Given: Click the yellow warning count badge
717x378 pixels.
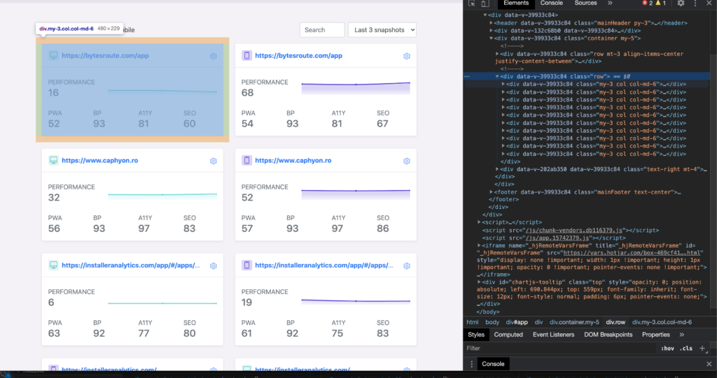Looking at the screenshot, I should pyautogui.click(x=661, y=3).
